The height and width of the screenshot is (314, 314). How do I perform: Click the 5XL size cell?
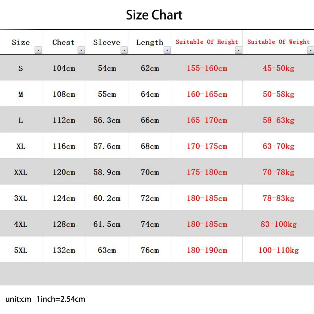(x=21, y=250)
